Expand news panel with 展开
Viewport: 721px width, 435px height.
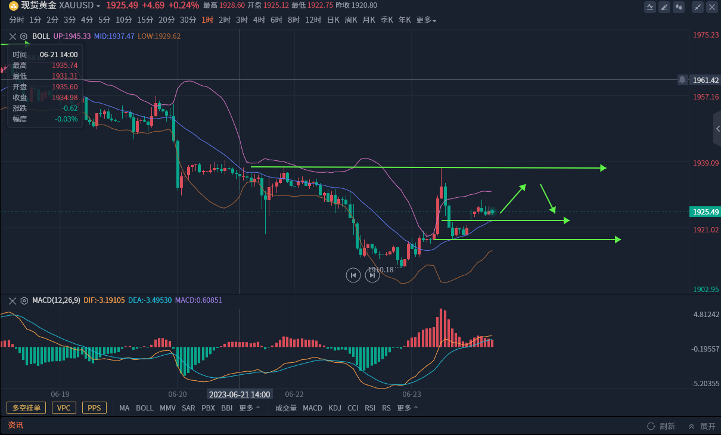[702, 426]
